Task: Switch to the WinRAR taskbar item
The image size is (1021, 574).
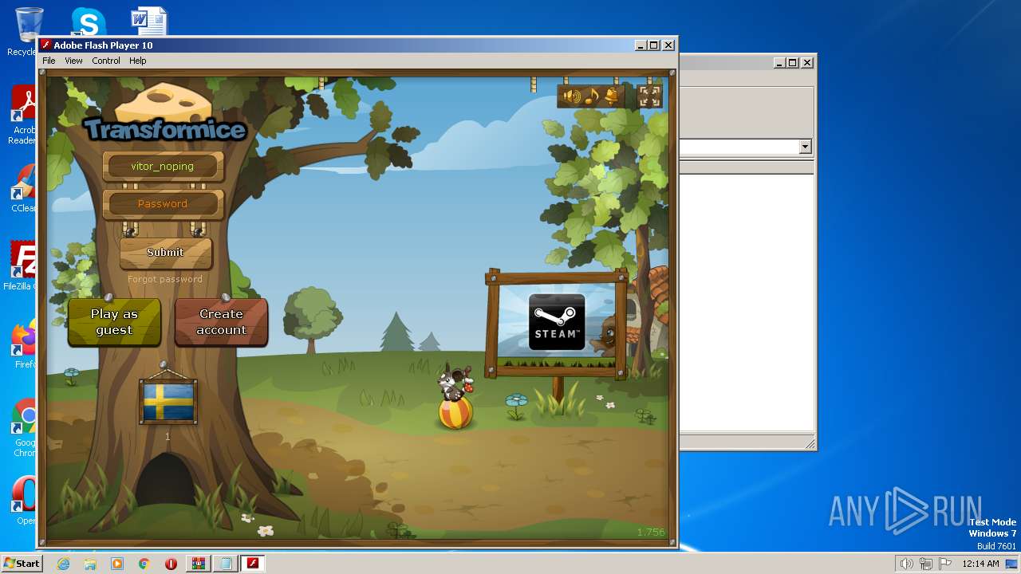Action: (x=199, y=564)
